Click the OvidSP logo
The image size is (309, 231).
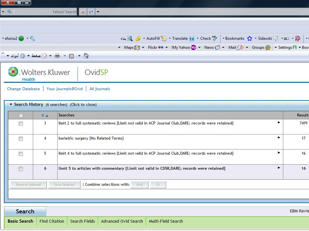[x=96, y=72]
